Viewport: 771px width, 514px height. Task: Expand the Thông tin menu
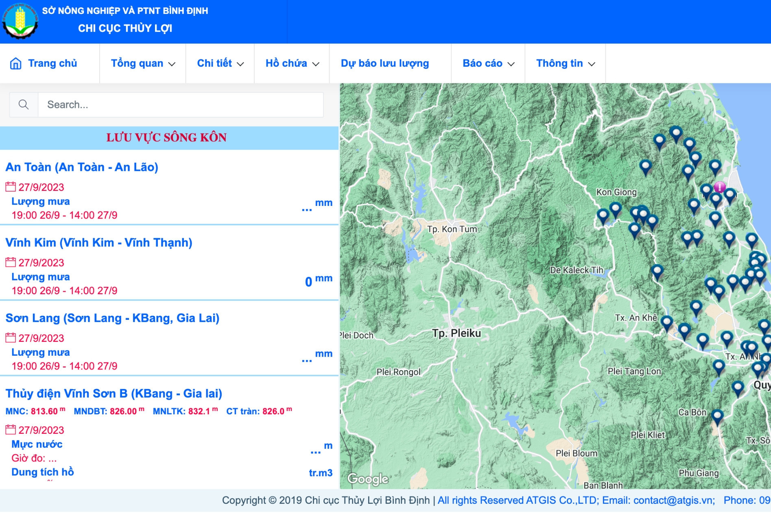565,63
